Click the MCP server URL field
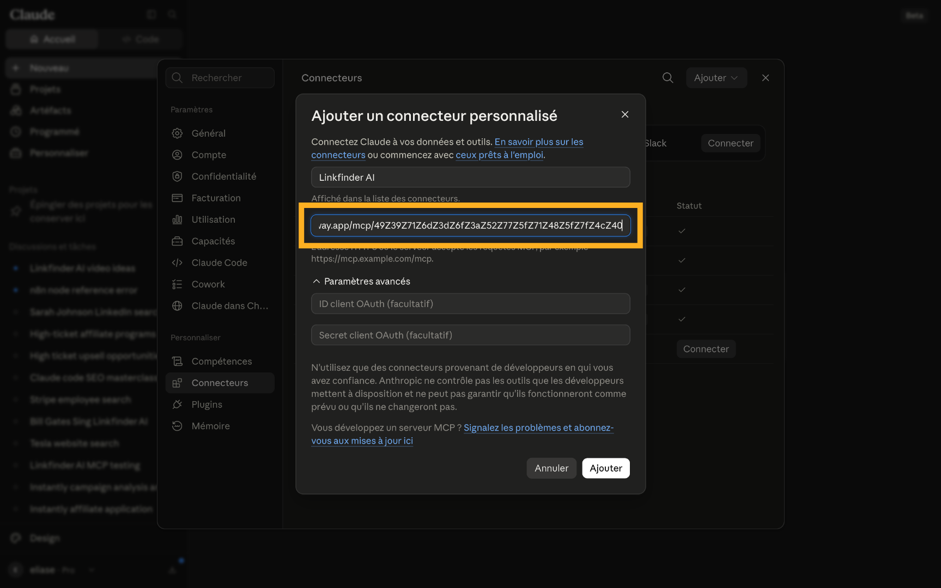The image size is (941, 588). pos(471,225)
